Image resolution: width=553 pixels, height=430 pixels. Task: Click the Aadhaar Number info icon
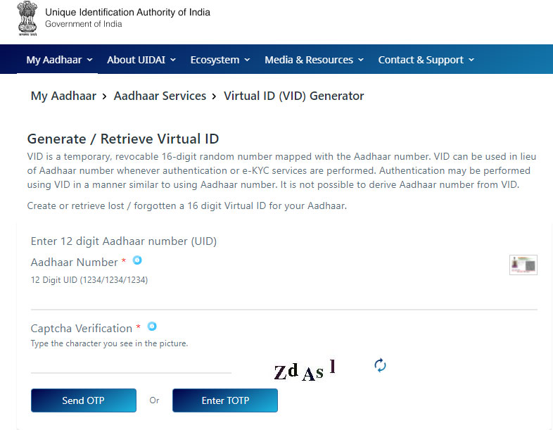137,260
